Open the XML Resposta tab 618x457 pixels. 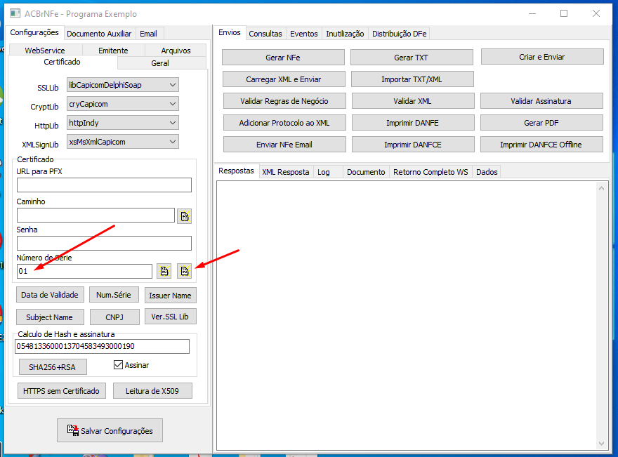[286, 172]
